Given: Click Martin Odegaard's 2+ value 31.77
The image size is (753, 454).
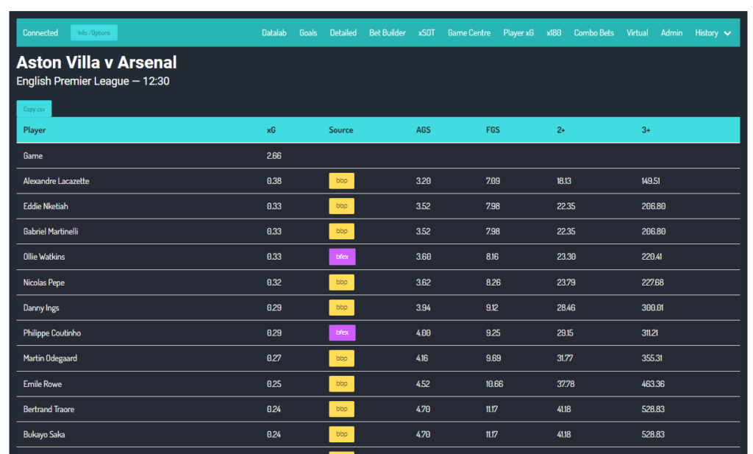Looking at the screenshot, I should coord(565,358).
